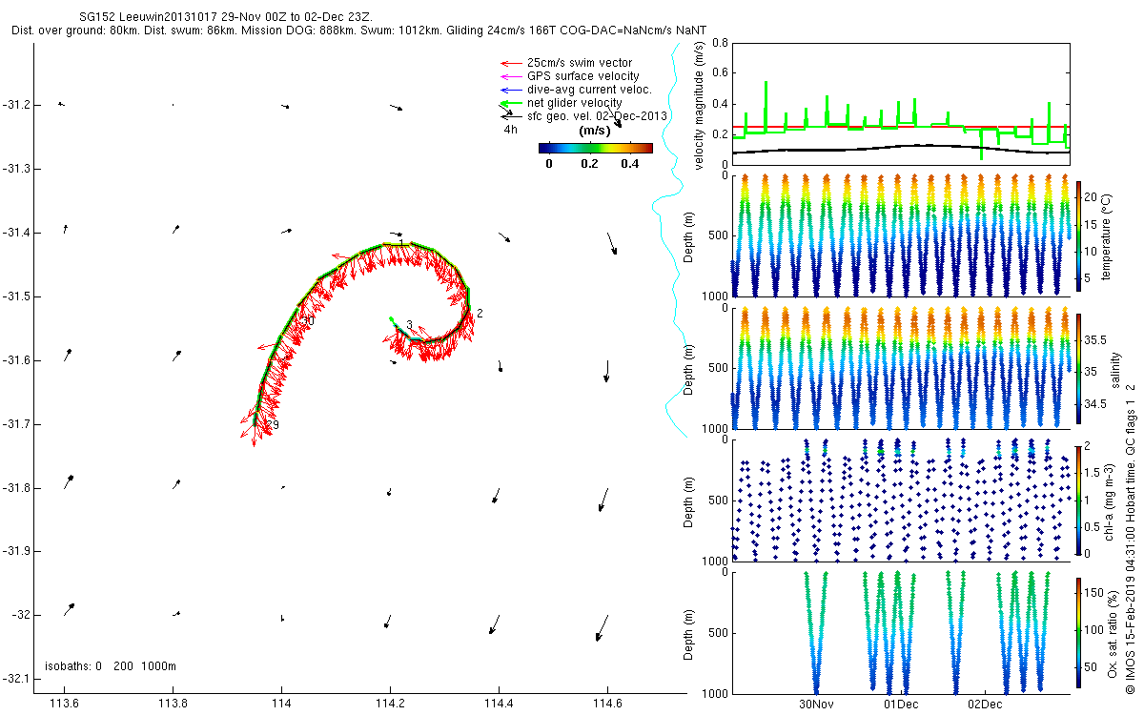Click the green endpoint of the glider track
Viewport: 1144px width, 715px height.
tap(391, 319)
